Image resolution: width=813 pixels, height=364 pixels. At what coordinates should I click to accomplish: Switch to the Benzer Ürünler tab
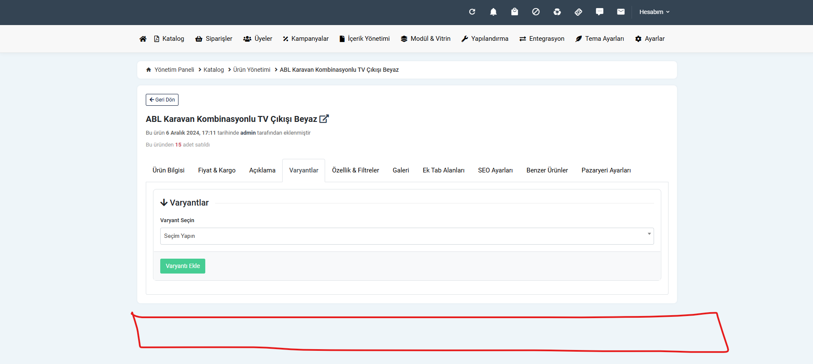(547, 170)
